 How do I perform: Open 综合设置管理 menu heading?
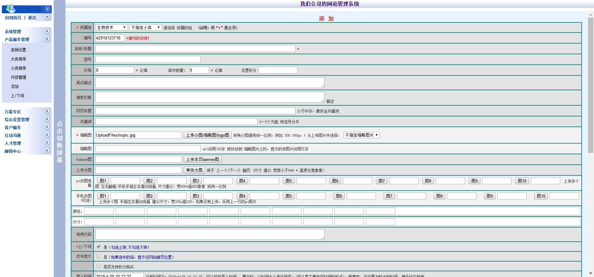click(17, 120)
